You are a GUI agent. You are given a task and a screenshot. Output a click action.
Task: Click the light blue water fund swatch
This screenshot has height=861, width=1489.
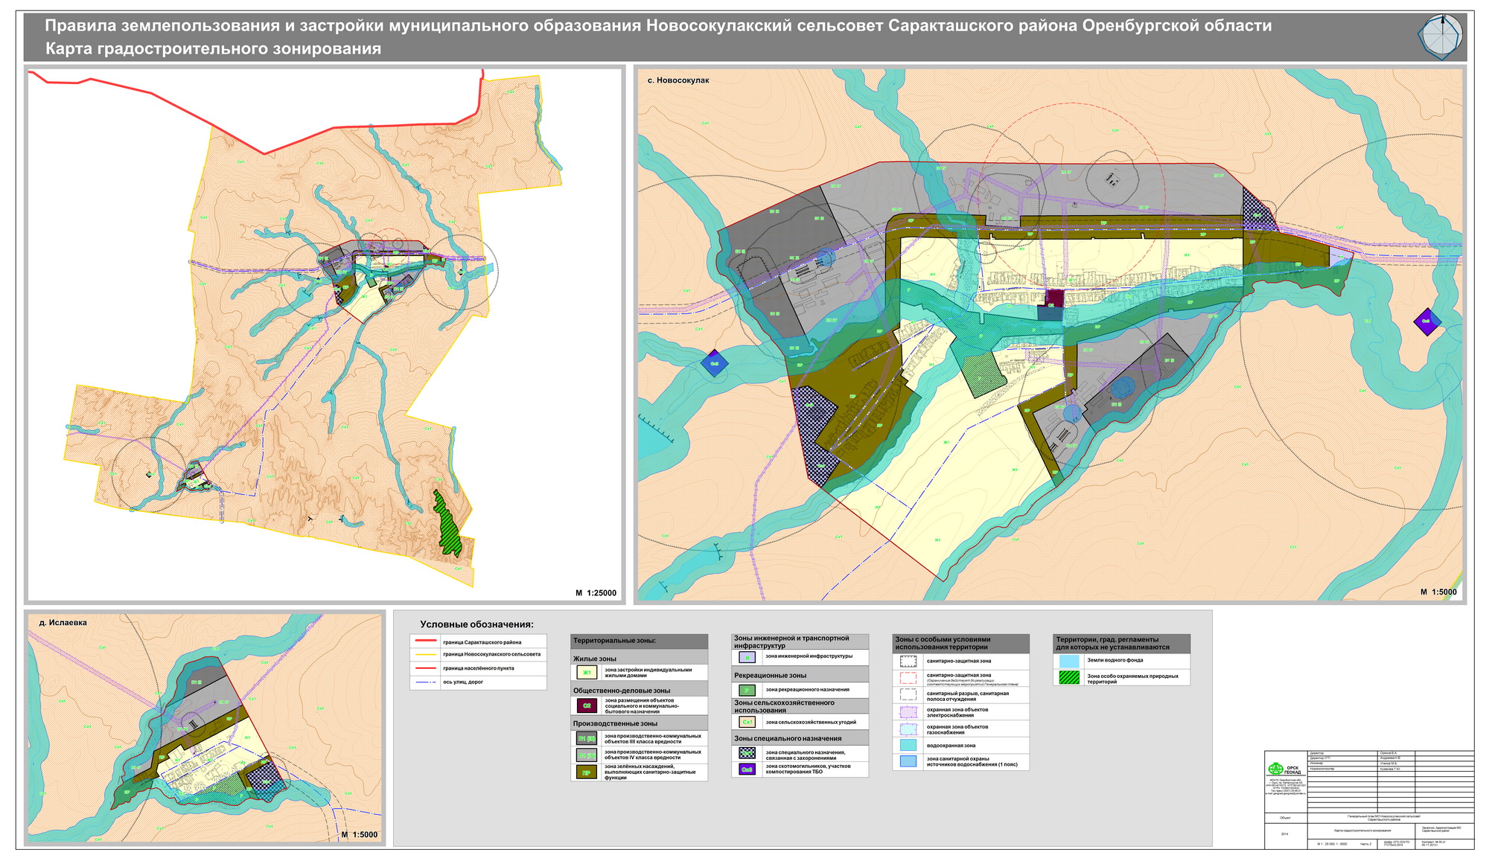click(1069, 660)
